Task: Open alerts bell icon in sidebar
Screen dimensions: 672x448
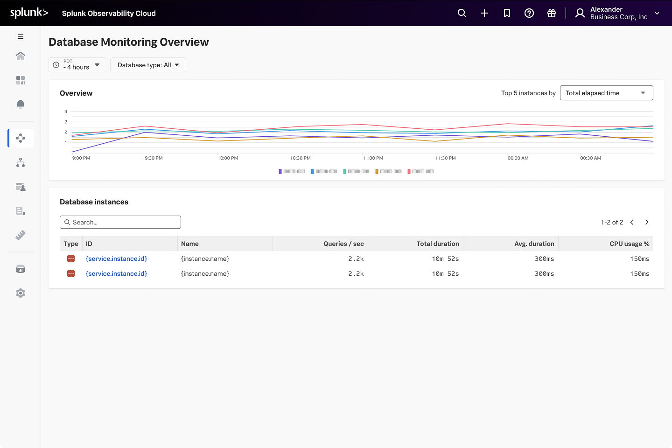Action: 21,104
